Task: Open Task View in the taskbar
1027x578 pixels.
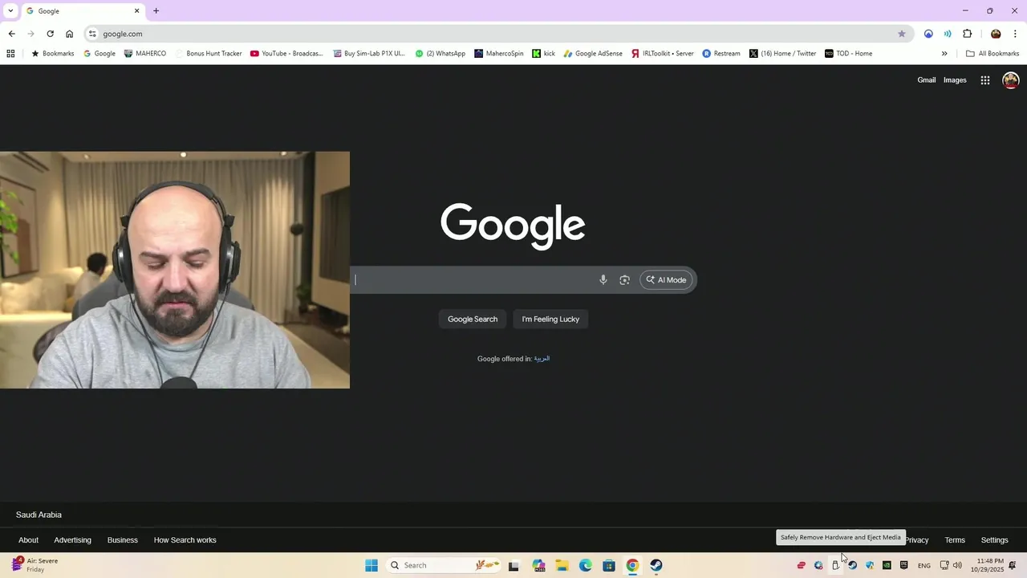Action: tap(513, 565)
